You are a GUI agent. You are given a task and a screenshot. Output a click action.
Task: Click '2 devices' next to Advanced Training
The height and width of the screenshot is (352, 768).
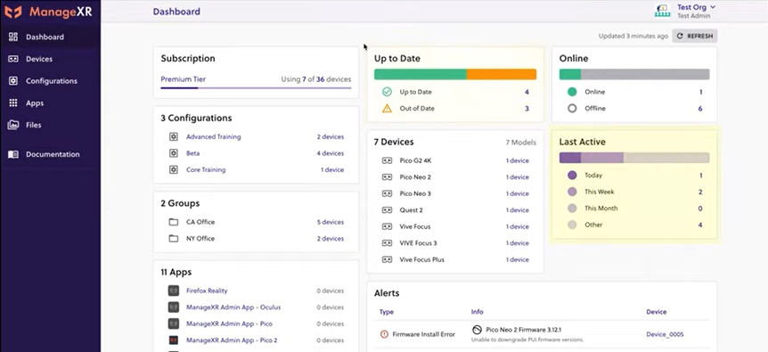tap(331, 136)
